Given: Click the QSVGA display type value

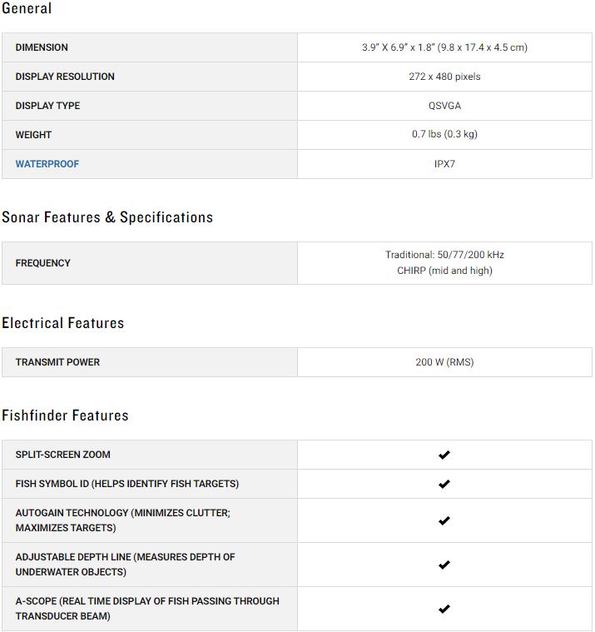Looking at the screenshot, I should pos(444,106).
